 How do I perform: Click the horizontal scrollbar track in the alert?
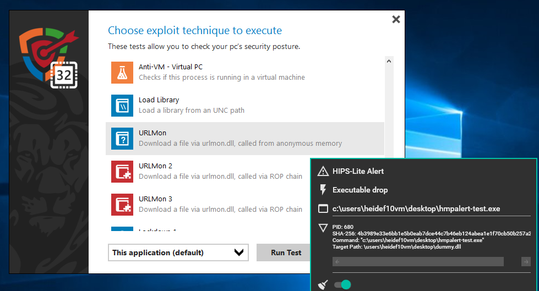click(x=418, y=262)
